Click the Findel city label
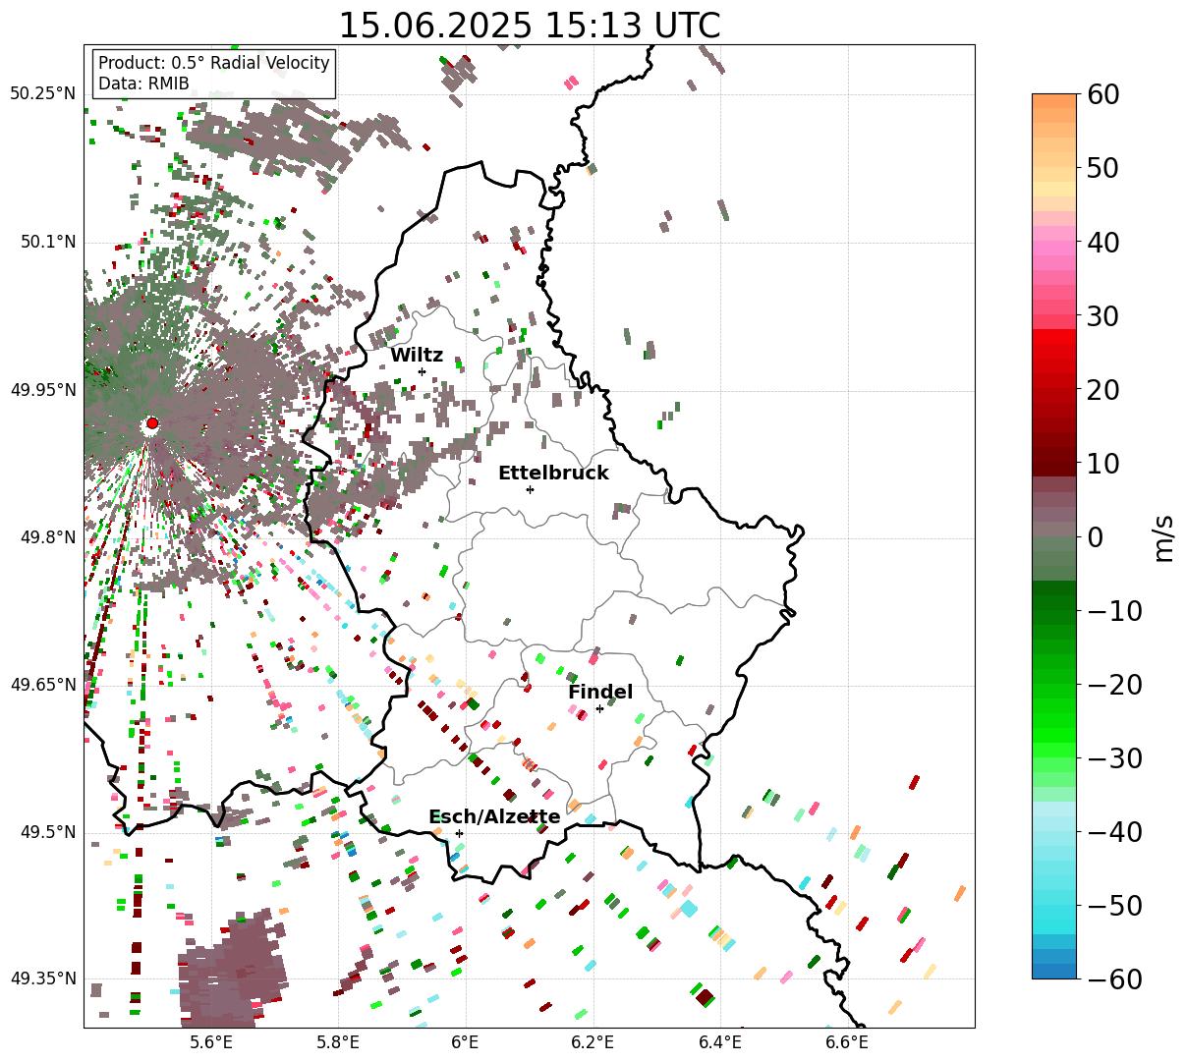Viewport: 1186px width, 1062px height. coord(600,693)
